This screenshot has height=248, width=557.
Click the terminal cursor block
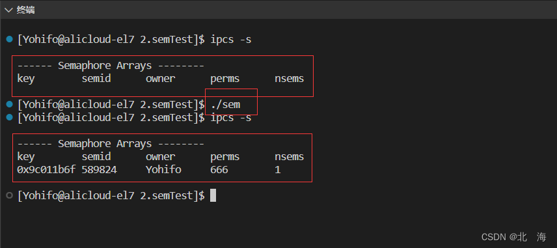click(213, 195)
